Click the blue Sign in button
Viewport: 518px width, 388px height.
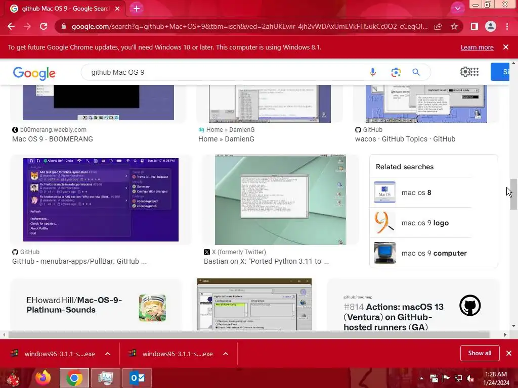point(500,72)
